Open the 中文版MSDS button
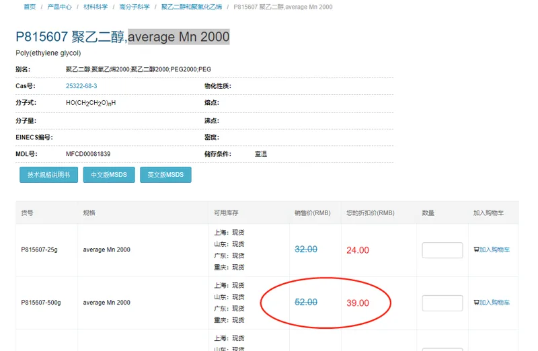Viewport: 538px width, 351px height. (109, 175)
